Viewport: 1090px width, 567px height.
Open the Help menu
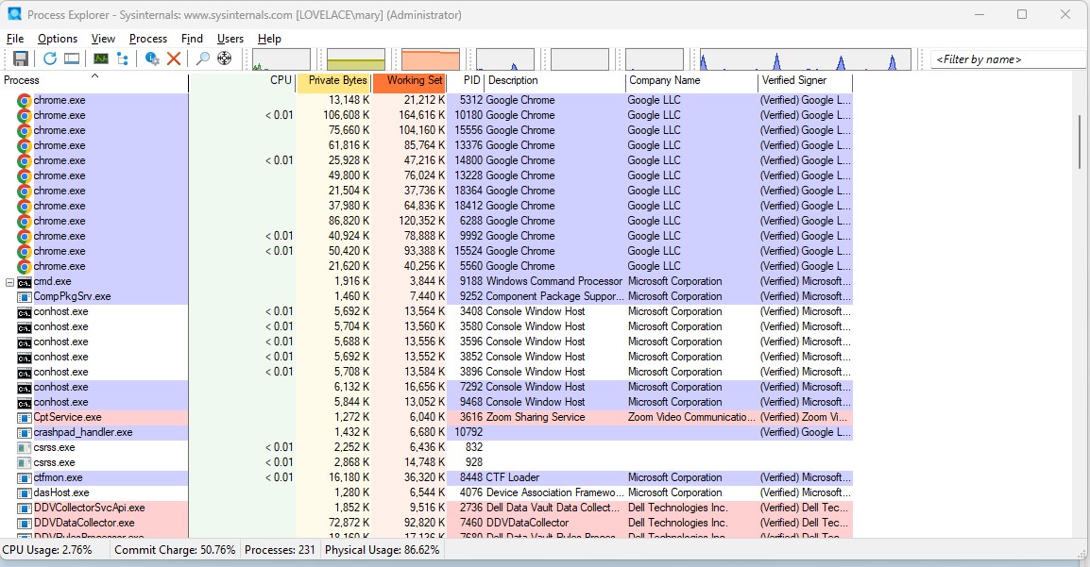tap(269, 39)
